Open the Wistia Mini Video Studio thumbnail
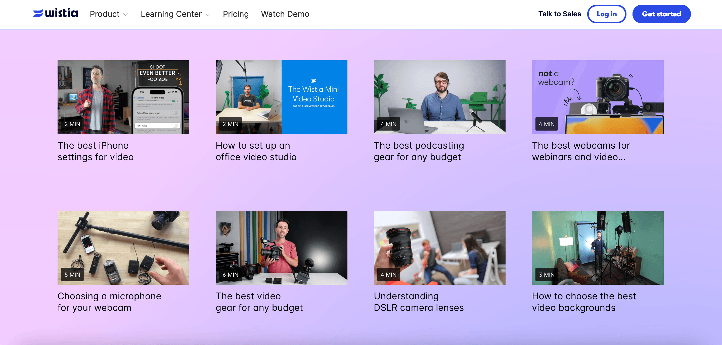The width and height of the screenshot is (722, 345). point(281,97)
